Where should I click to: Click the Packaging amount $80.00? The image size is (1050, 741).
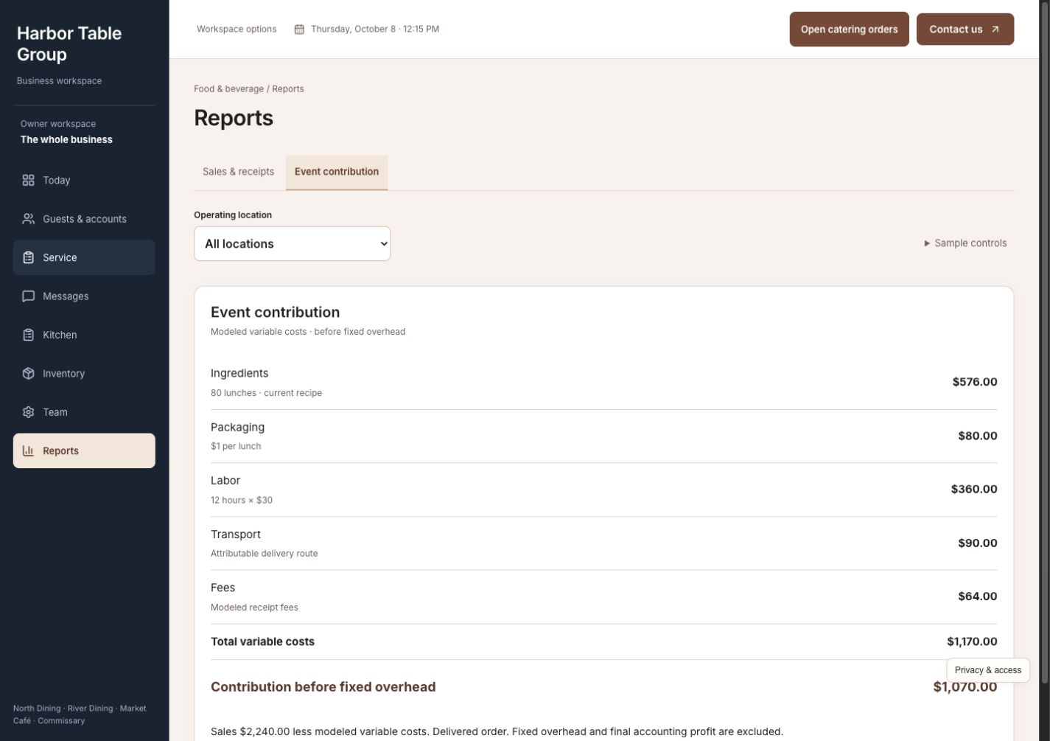[x=977, y=436]
